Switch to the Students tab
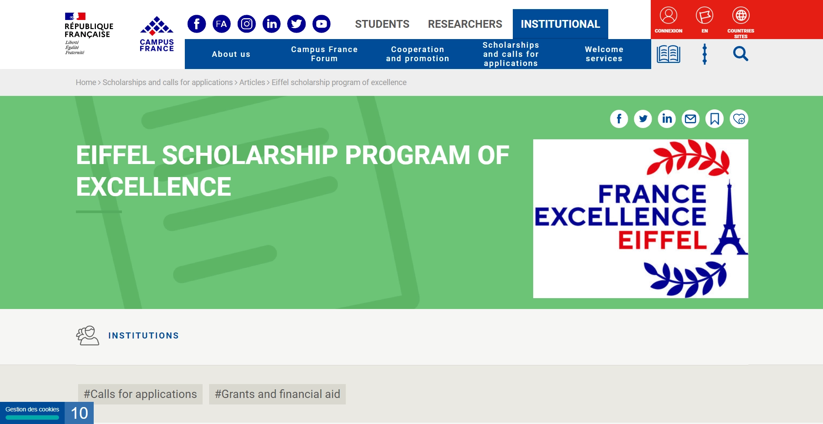823x424 pixels. pyautogui.click(x=382, y=24)
